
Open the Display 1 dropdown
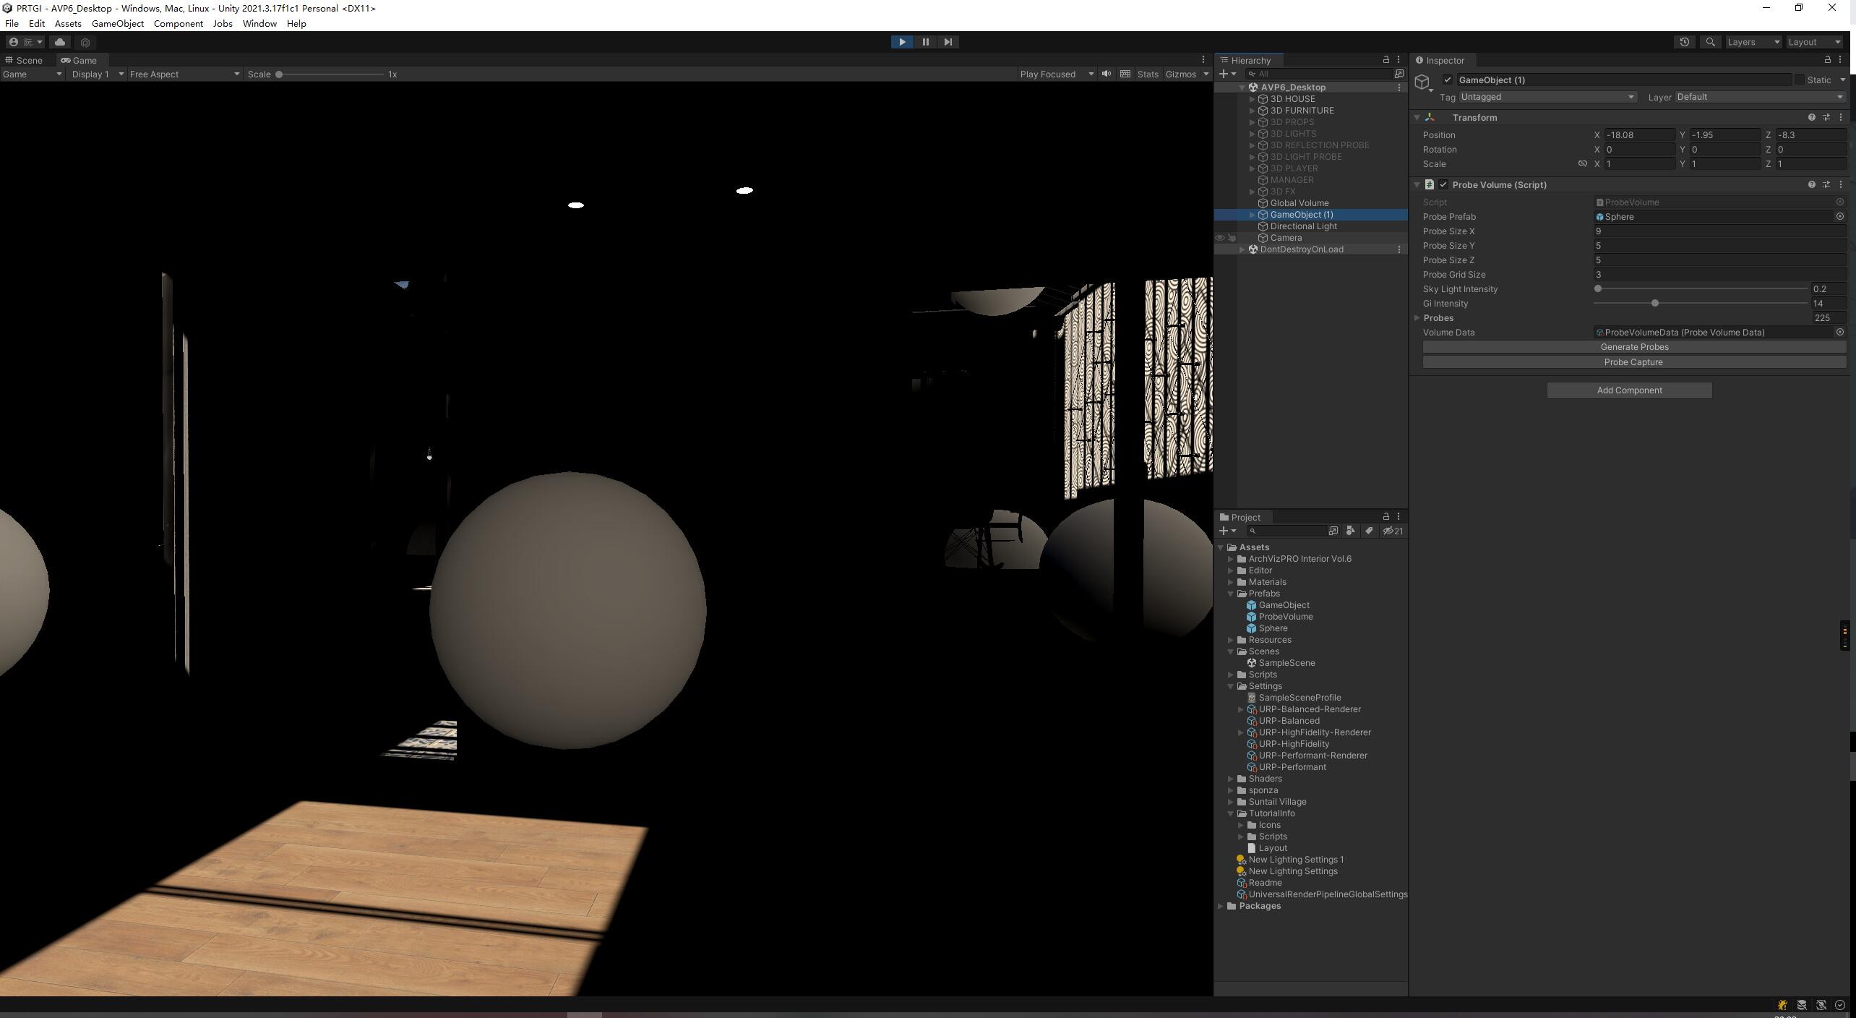coord(98,74)
